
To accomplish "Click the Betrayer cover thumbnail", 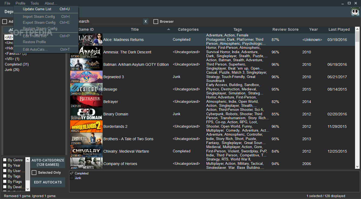I will [86, 102].
